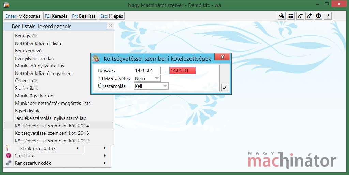Click the grid tiles icon in toolbar

point(291,16)
